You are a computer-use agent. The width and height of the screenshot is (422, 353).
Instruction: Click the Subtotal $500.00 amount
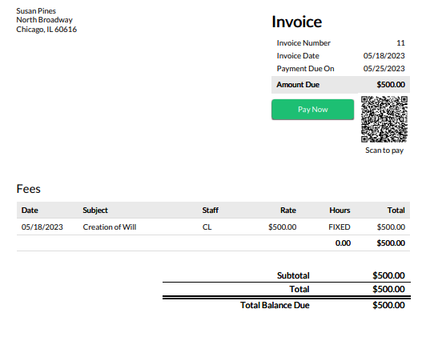[388, 275]
